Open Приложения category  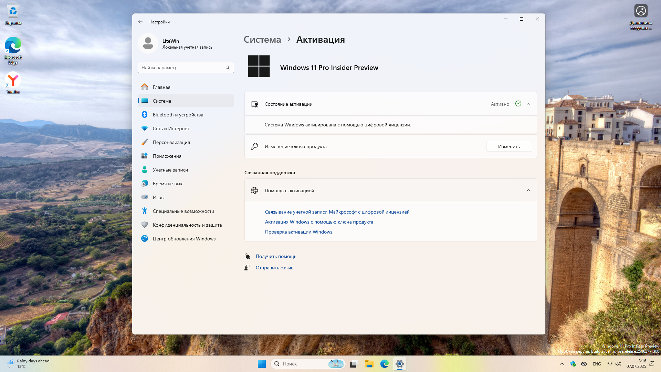click(167, 156)
